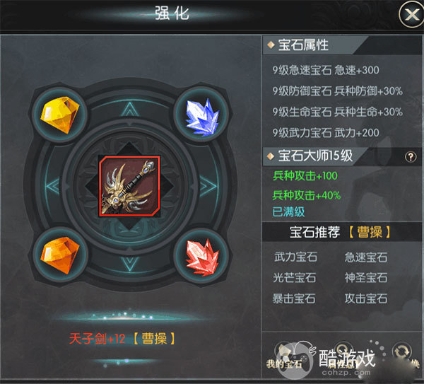
Task: Click the swap refresh arrows icon
Action: [402, 353]
